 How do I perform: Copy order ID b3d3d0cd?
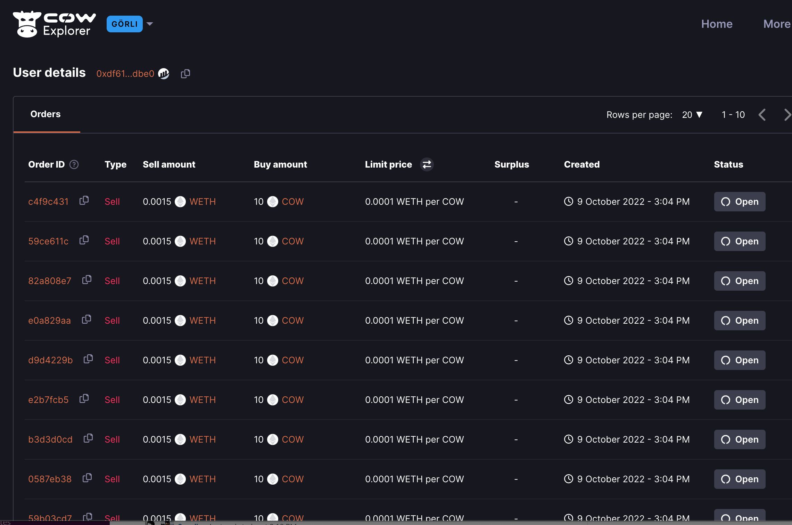click(x=88, y=438)
